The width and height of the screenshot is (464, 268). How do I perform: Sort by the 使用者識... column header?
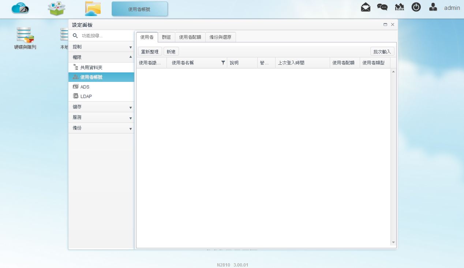(151, 63)
